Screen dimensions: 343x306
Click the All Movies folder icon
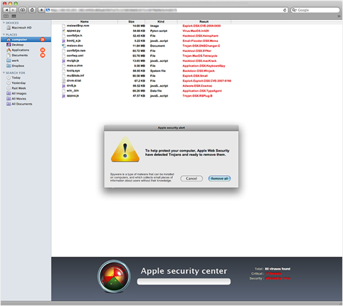(9, 98)
